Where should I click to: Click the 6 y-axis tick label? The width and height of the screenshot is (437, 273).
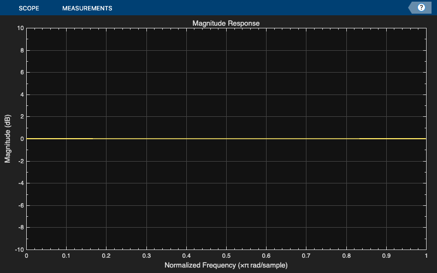[x=22, y=72]
